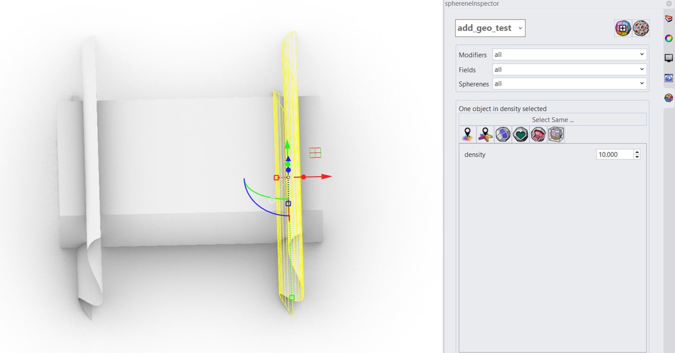The image size is (675, 353).
Task: Click the boxed translucent polyhedron icon
Action: tap(556, 134)
